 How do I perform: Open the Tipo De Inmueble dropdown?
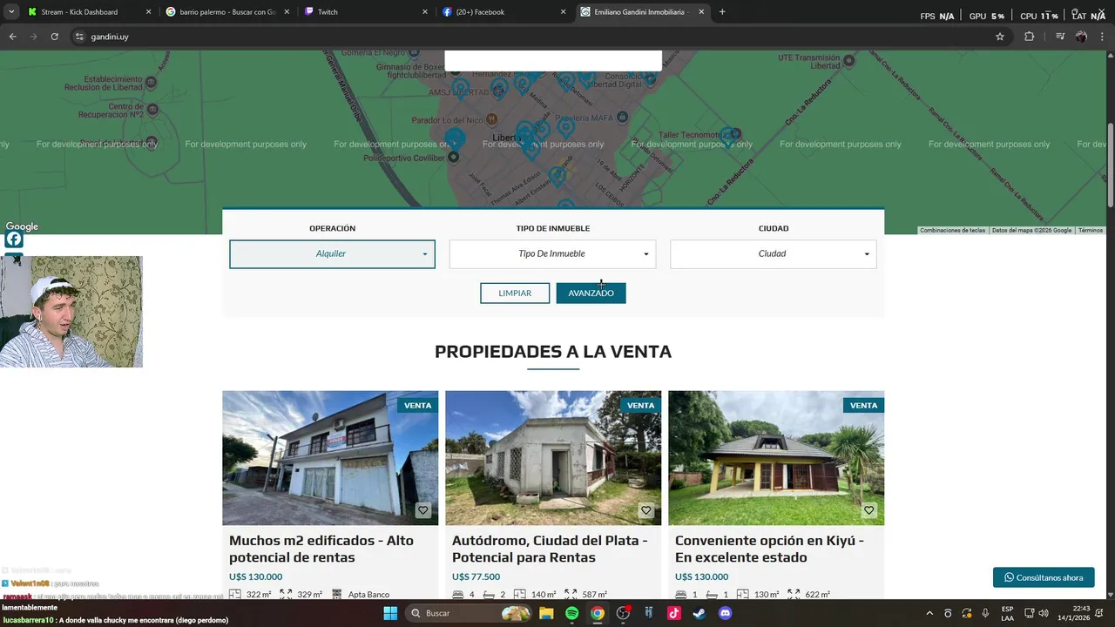pyautogui.click(x=552, y=254)
